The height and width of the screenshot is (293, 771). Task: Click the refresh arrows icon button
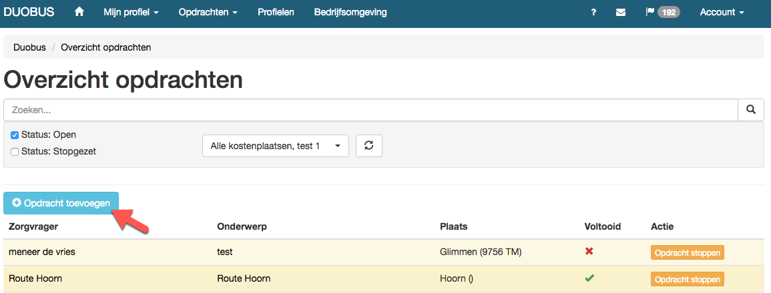point(368,146)
